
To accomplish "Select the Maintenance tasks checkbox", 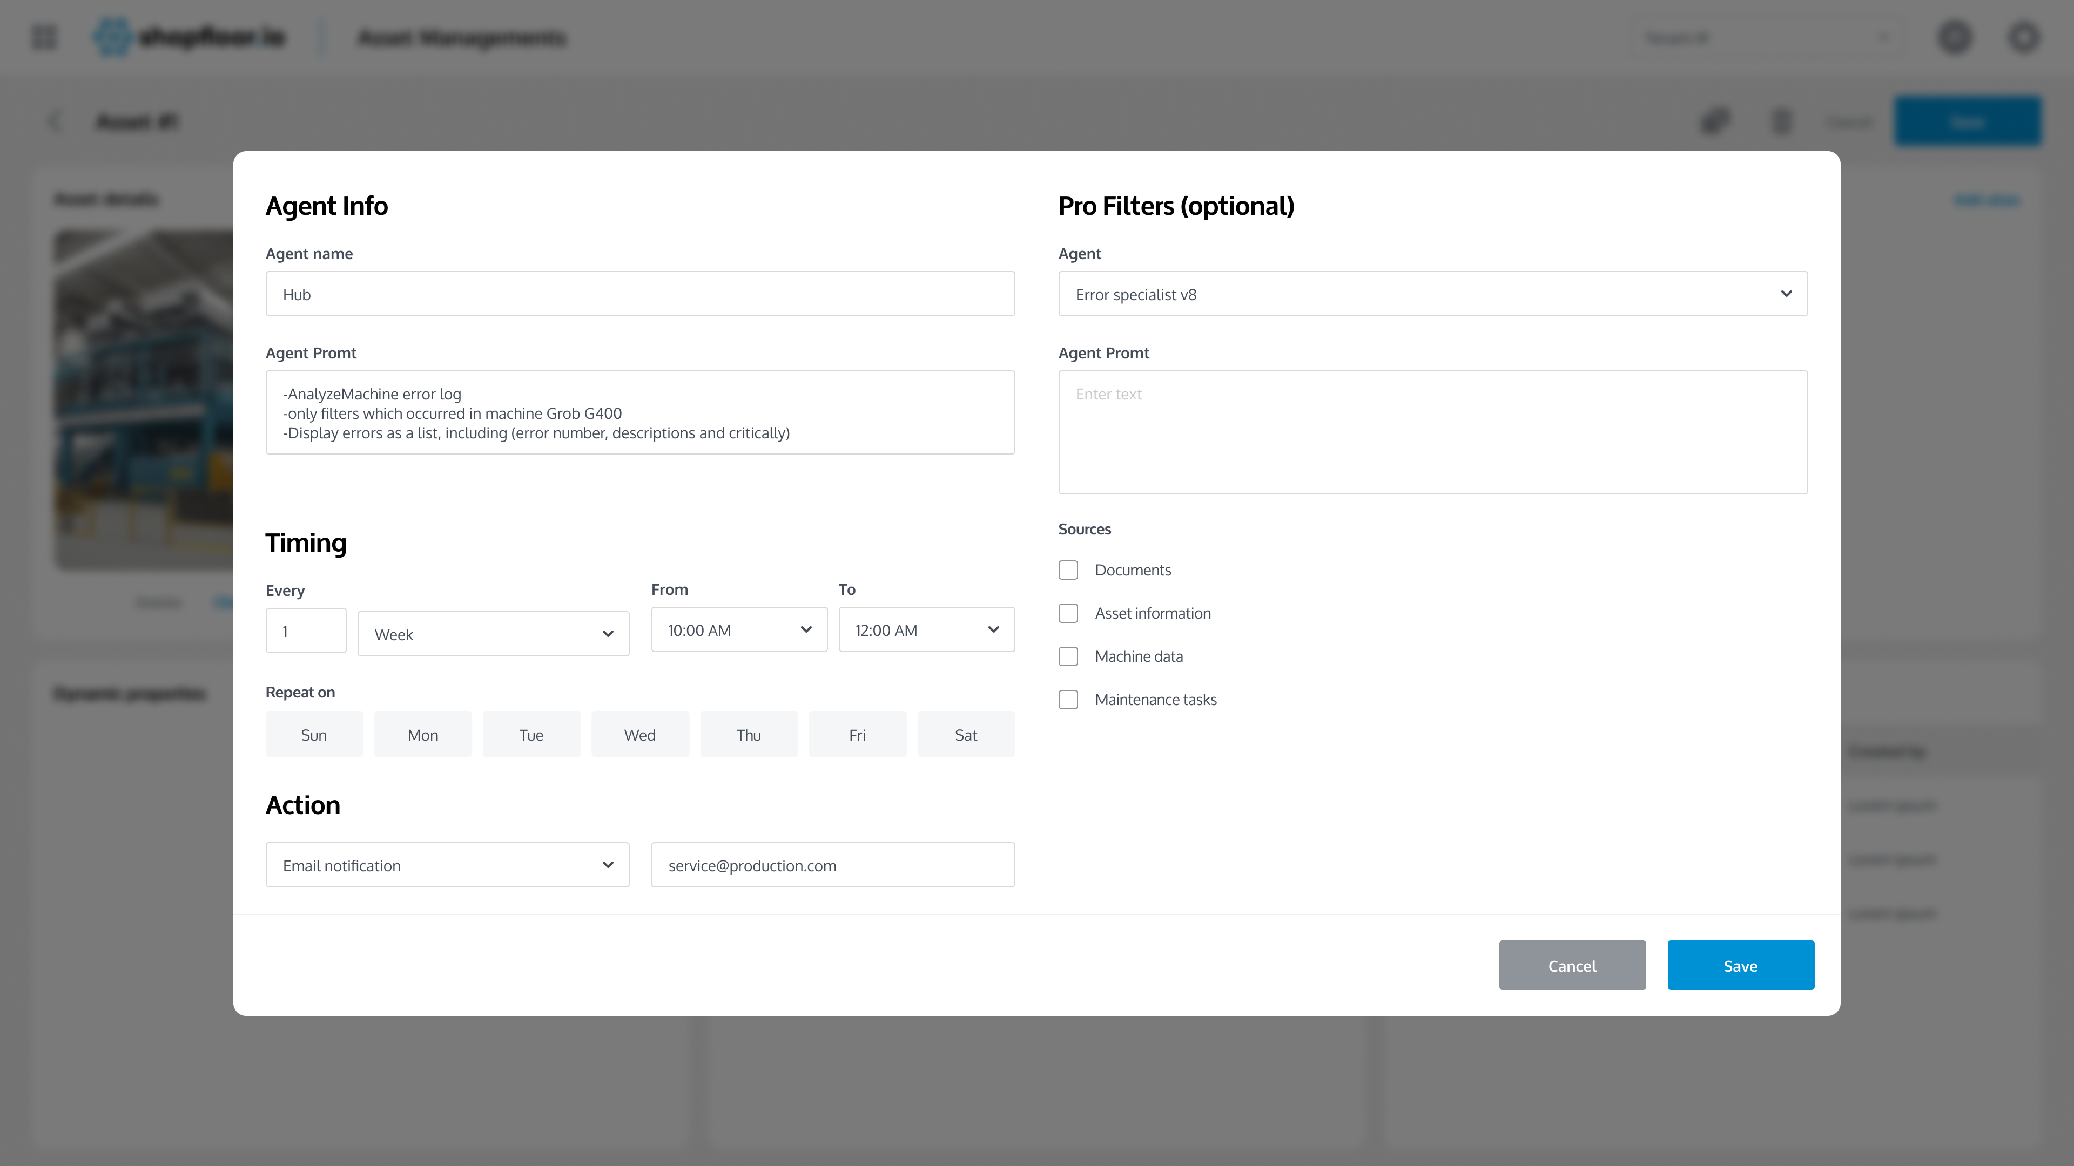I will (1068, 699).
